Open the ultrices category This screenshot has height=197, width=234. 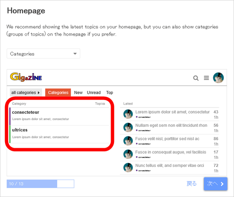point(20,130)
